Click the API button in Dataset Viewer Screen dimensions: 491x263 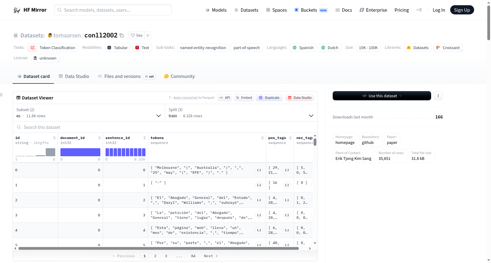click(225, 98)
